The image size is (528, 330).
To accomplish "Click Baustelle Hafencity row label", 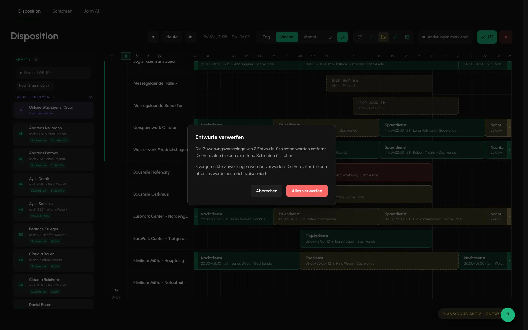I will click(x=151, y=172).
